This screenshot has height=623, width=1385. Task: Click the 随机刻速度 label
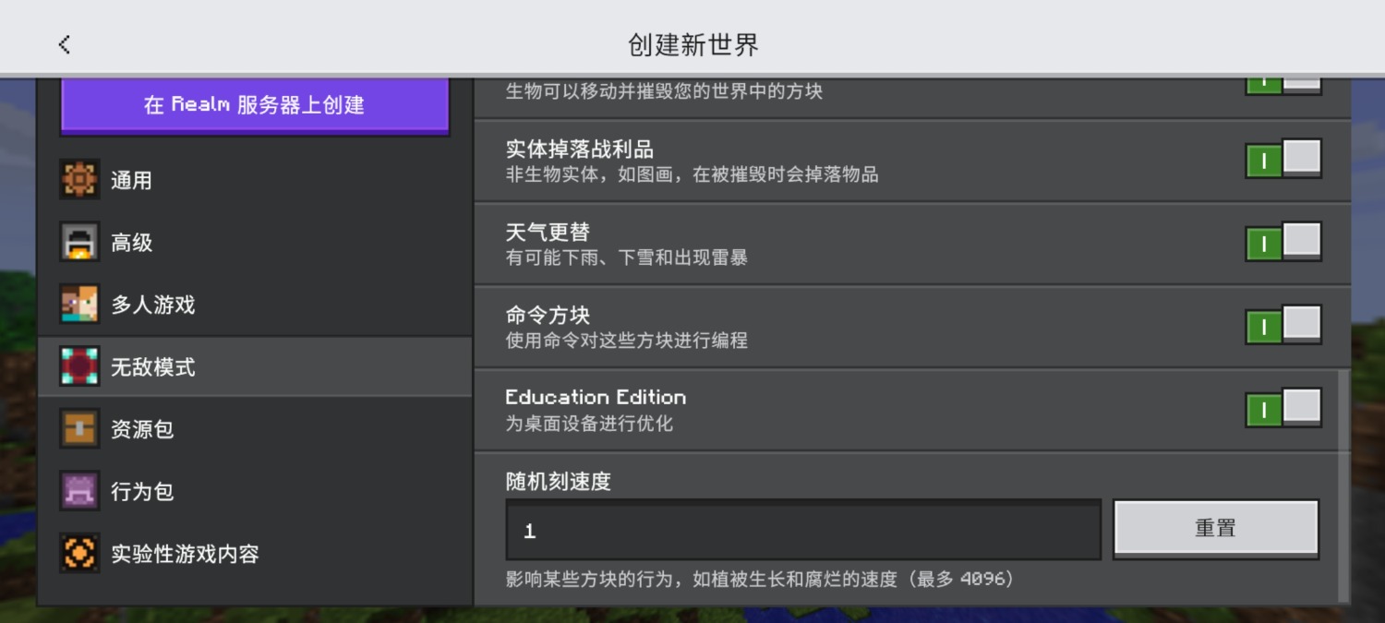point(558,481)
